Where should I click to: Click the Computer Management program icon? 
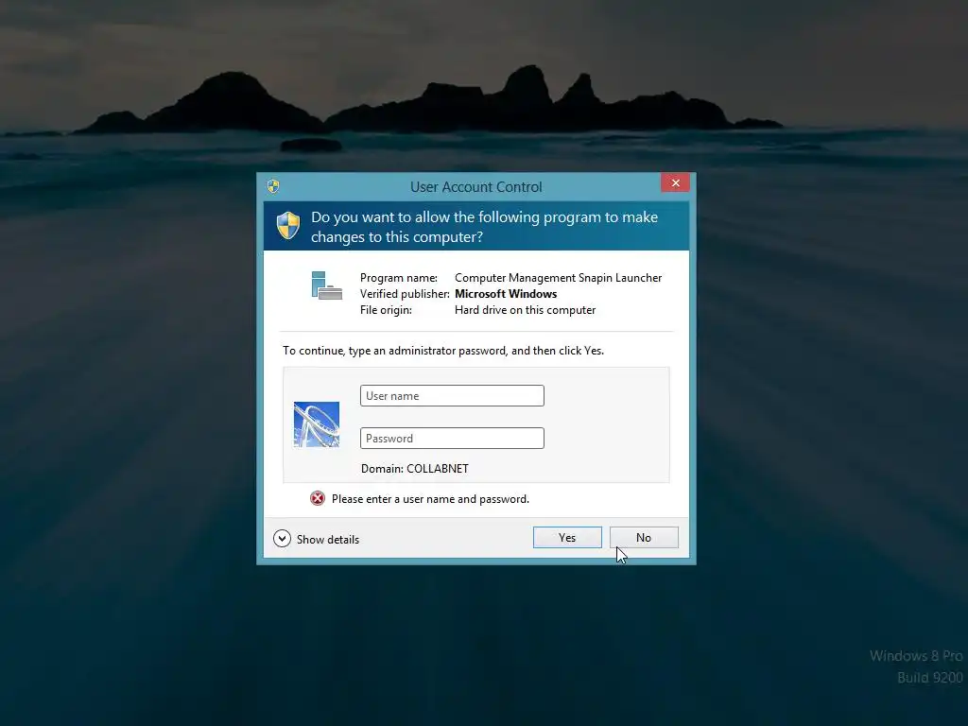326,285
